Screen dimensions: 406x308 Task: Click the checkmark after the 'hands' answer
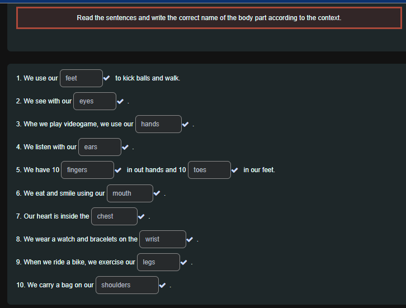pyautogui.click(x=186, y=124)
